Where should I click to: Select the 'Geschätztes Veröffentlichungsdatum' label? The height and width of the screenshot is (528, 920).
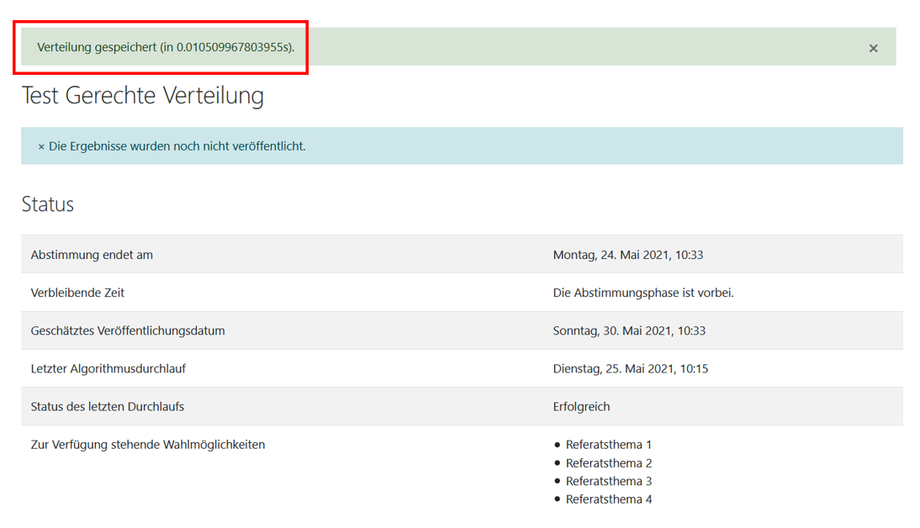pos(128,330)
